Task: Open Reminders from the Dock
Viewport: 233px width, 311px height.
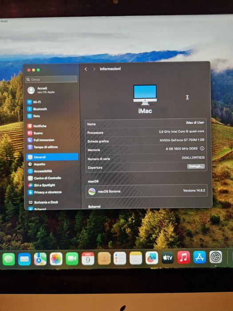Action: pyautogui.click(x=120, y=258)
